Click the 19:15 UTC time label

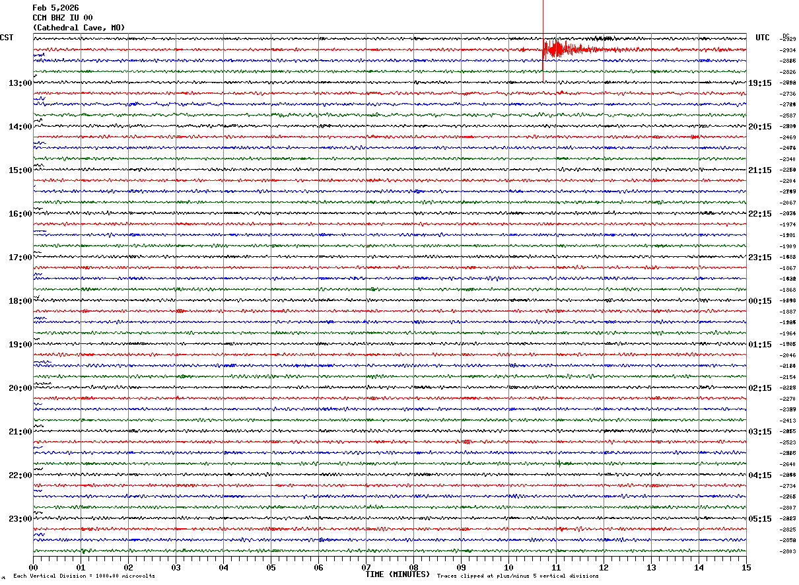(760, 83)
